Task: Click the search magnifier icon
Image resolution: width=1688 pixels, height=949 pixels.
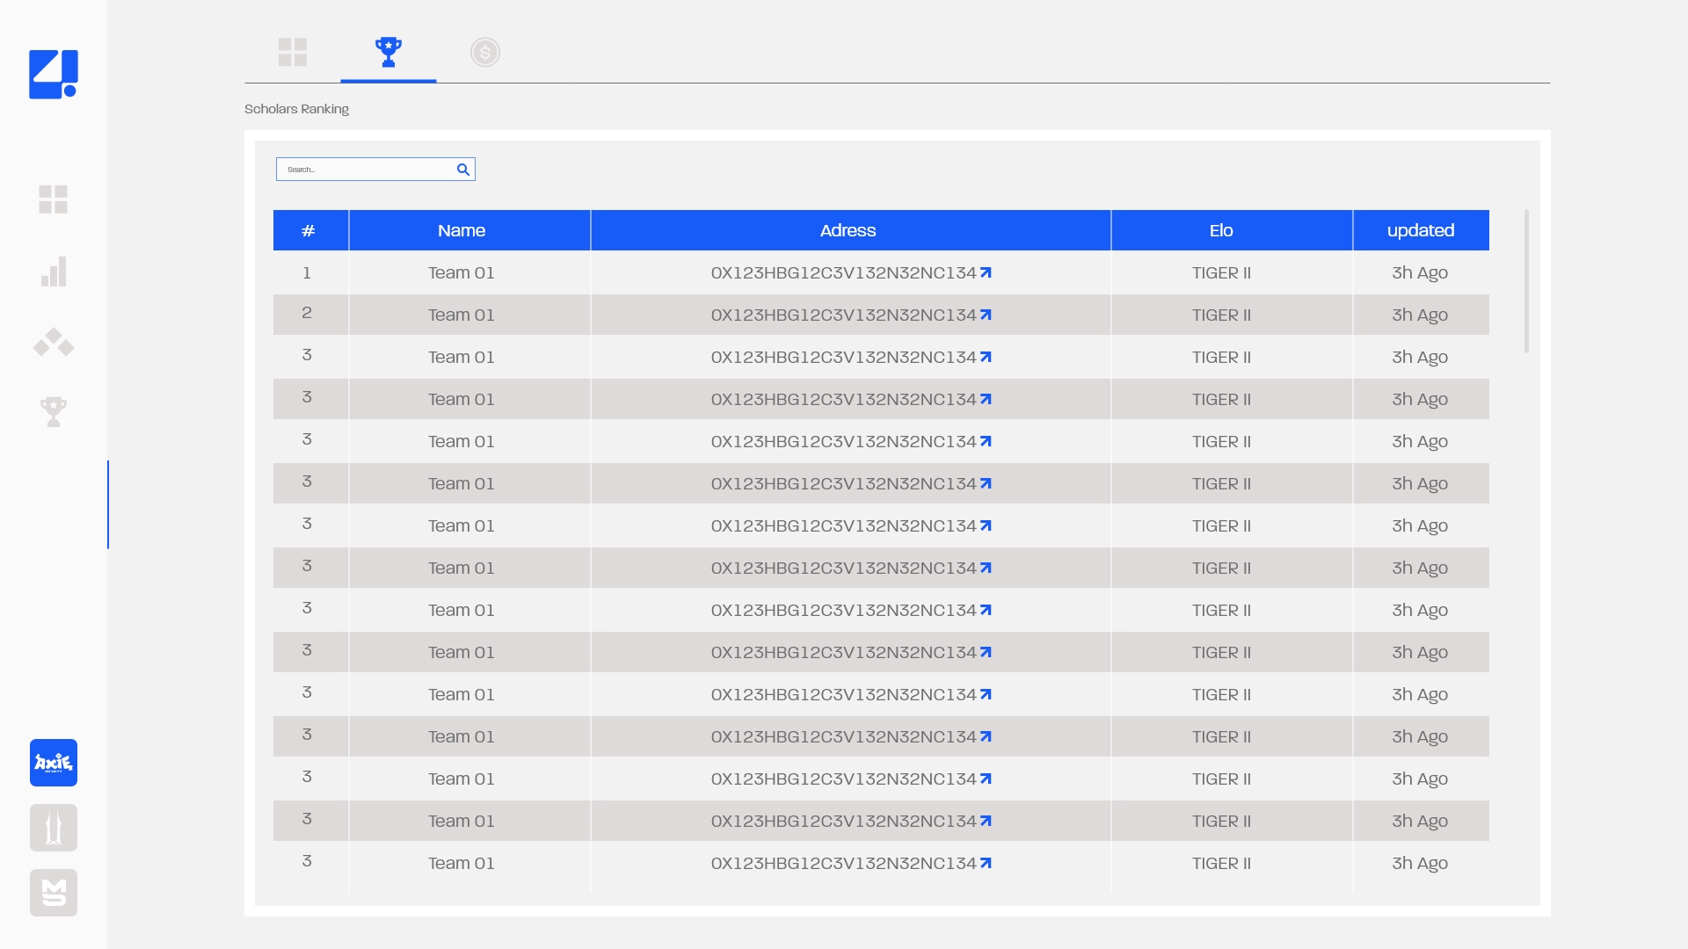Action: tap(463, 170)
